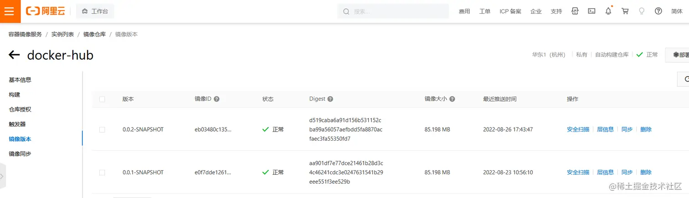This screenshot has width=689, height=198.
Task: Open 仓库授权 in the sidebar
Action: [x=20, y=109]
